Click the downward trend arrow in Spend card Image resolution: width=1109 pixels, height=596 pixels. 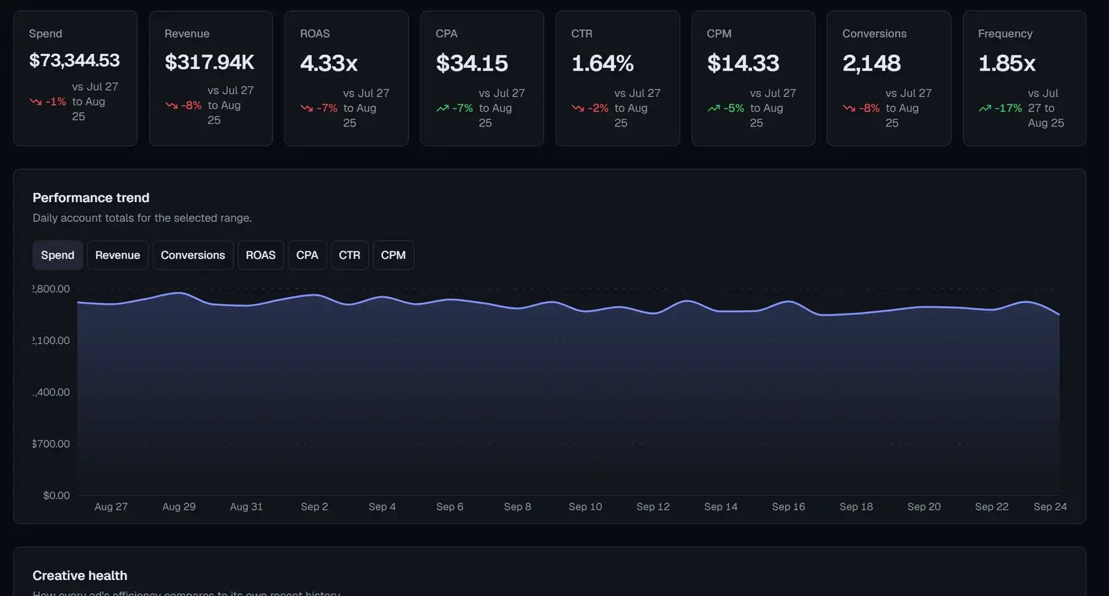pos(35,102)
